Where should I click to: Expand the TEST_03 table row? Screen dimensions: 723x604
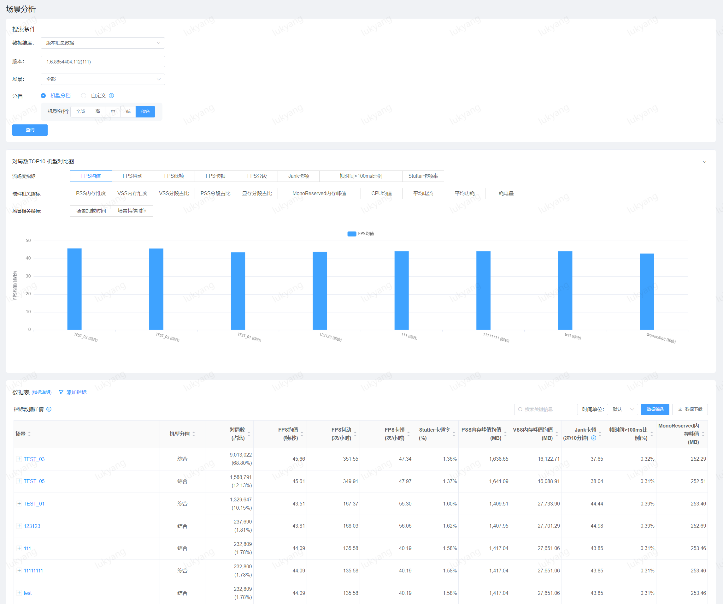click(x=19, y=458)
